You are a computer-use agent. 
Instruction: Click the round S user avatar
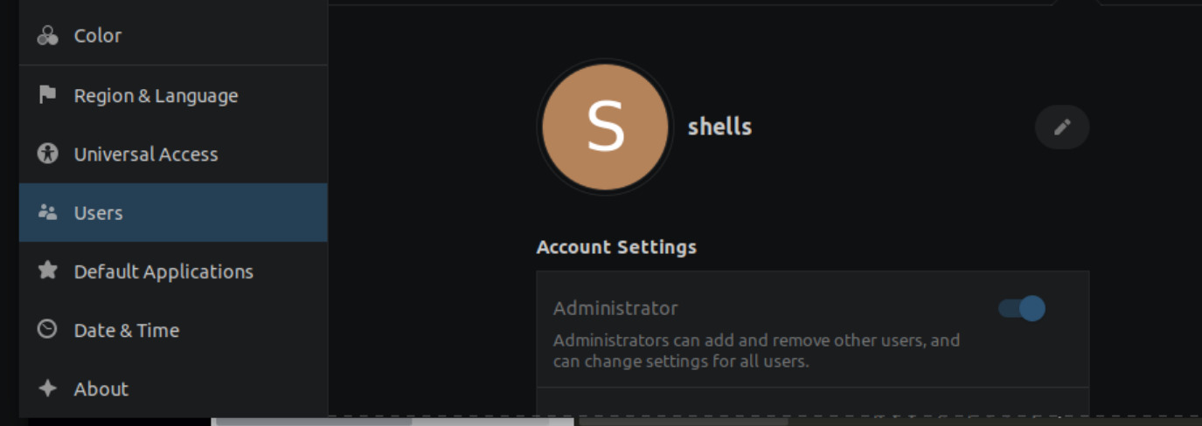pyautogui.click(x=605, y=127)
